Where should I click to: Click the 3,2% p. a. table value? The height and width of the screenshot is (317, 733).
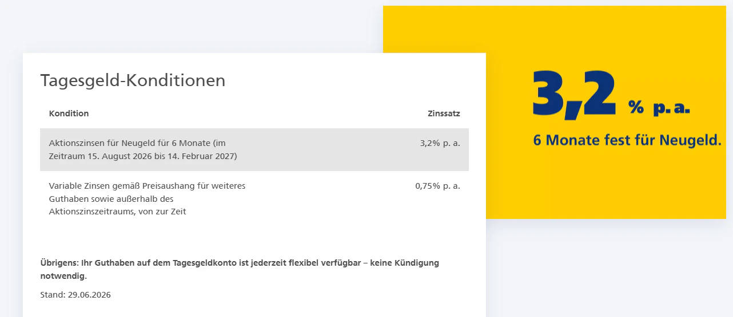[x=440, y=143]
